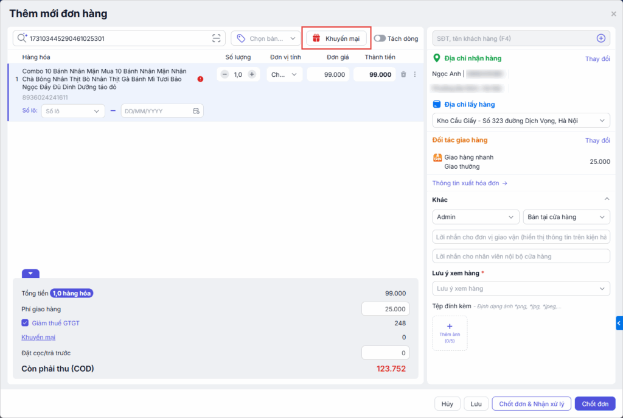Click the Chốt đơn button
Screen dimensions: 623x418
[x=595, y=403]
